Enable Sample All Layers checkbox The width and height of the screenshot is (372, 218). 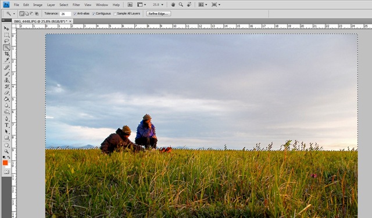115,14
